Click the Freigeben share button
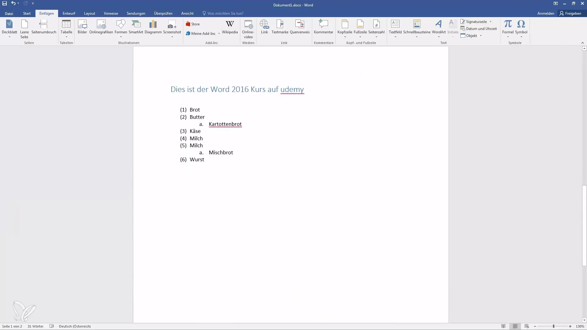This screenshot has height=330, width=587. point(570,13)
